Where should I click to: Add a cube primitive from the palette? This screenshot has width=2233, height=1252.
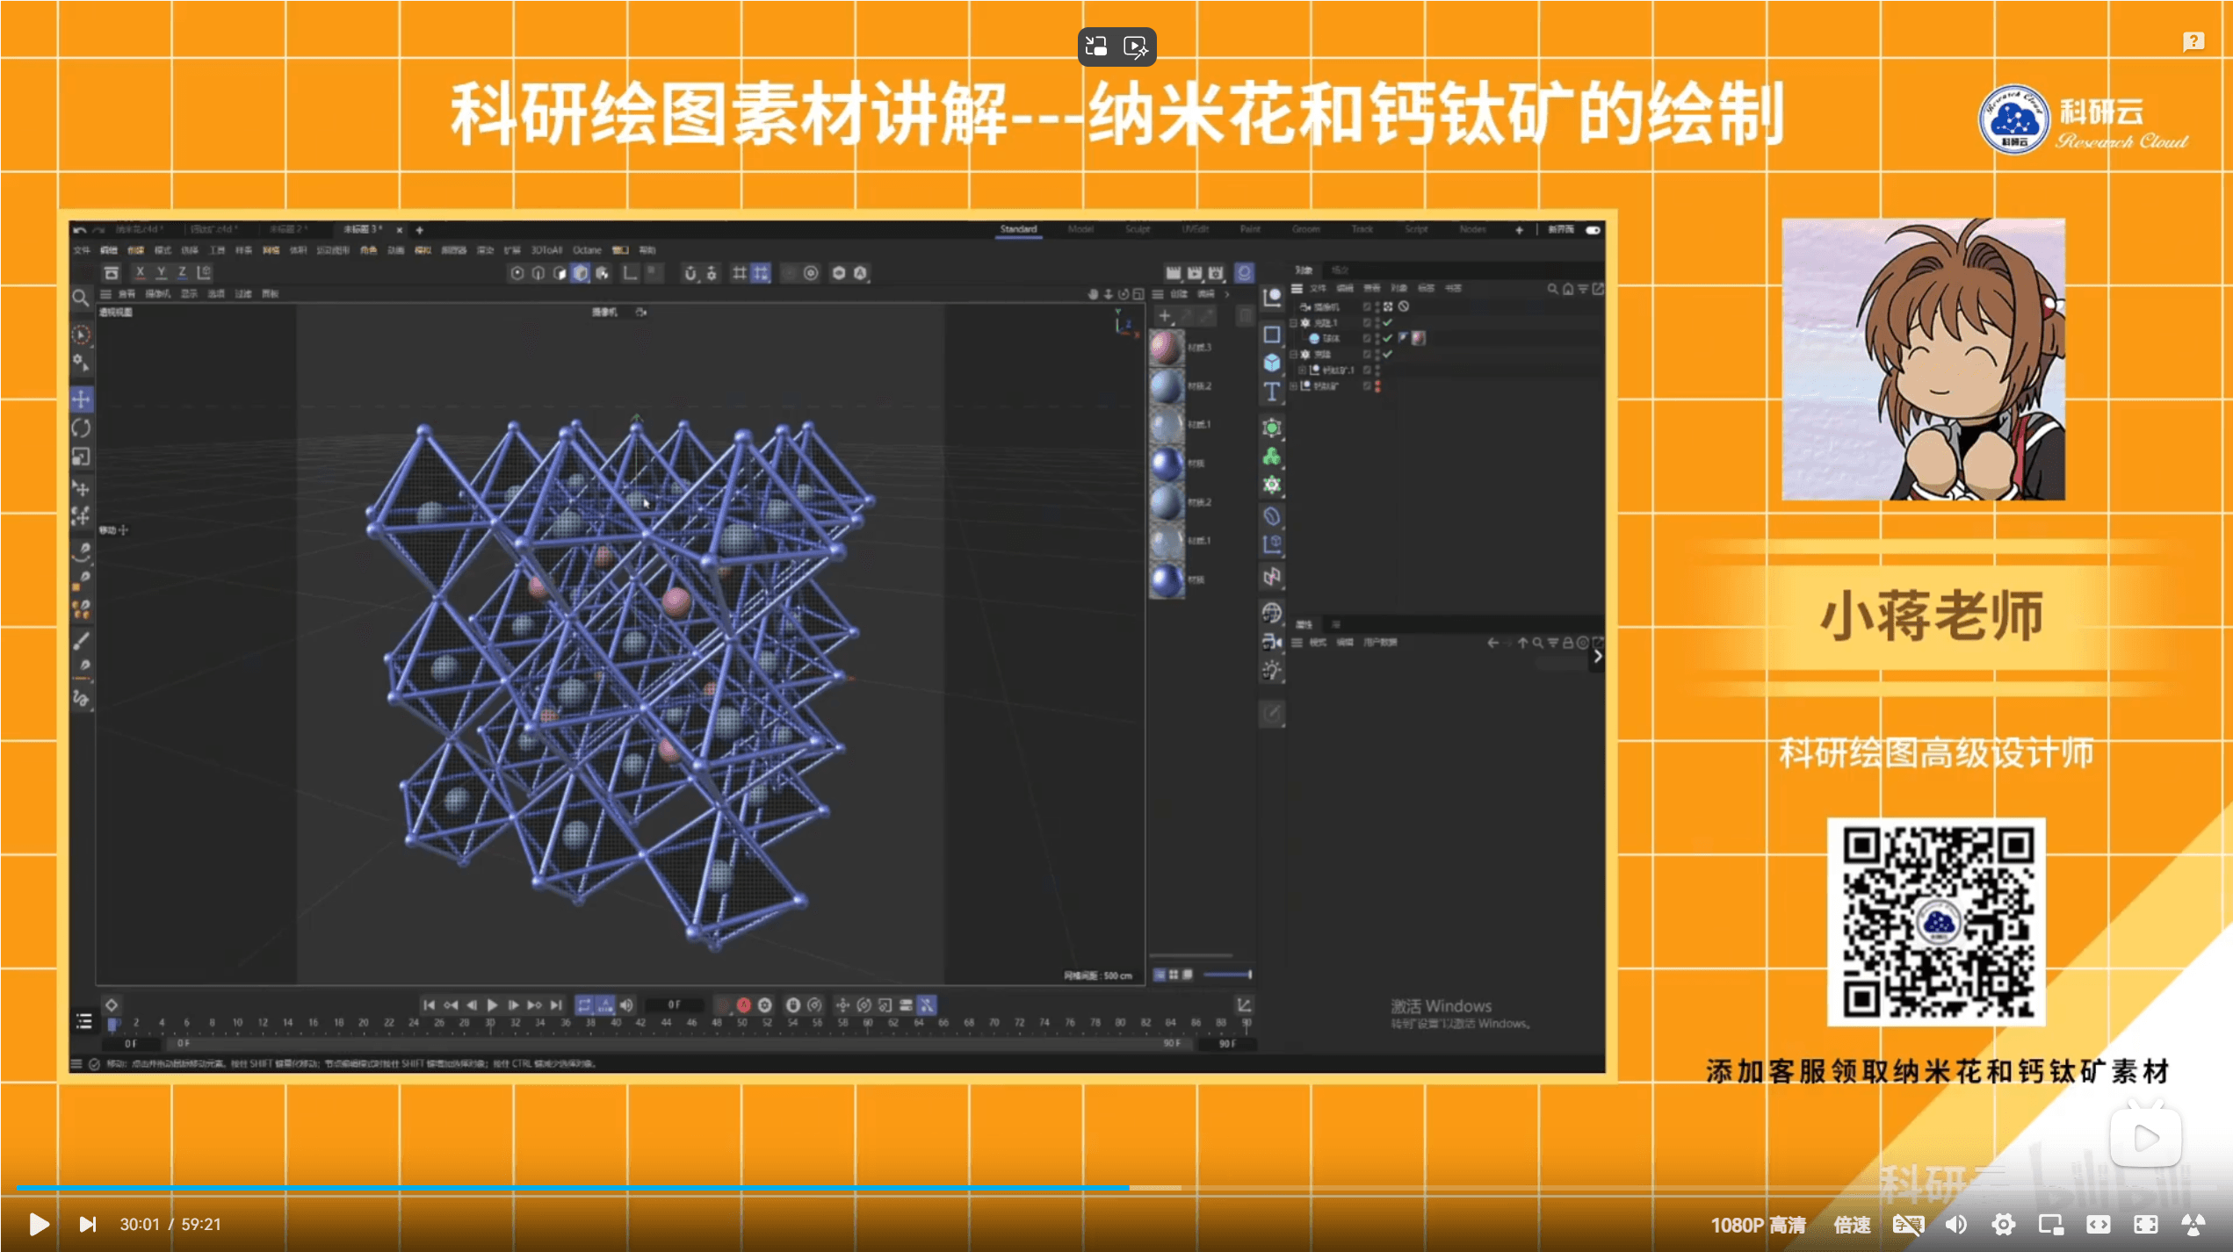point(1271,362)
